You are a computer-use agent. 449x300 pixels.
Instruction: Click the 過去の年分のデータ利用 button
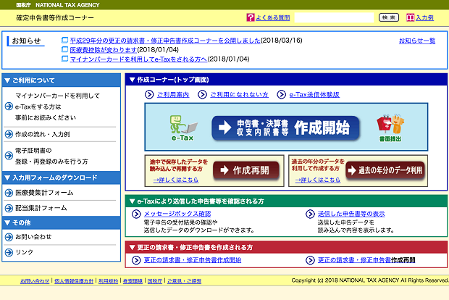click(385, 170)
